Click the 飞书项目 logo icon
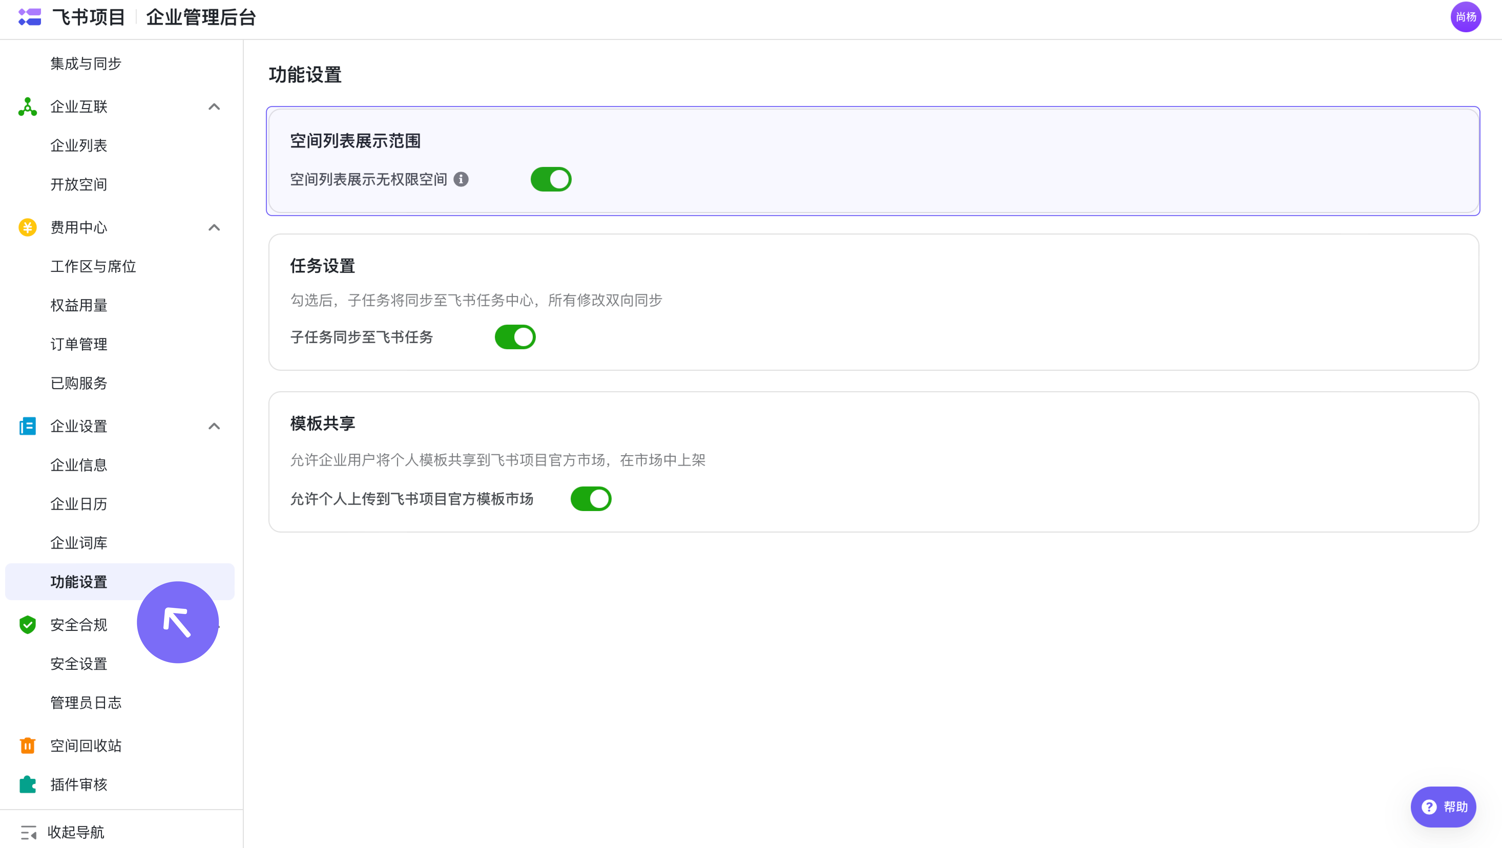The height and width of the screenshot is (848, 1502). click(x=30, y=17)
